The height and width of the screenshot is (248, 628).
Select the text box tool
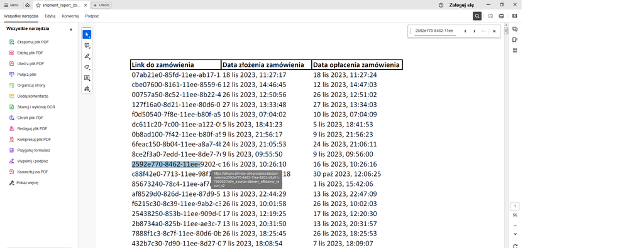tap(87, 78)
